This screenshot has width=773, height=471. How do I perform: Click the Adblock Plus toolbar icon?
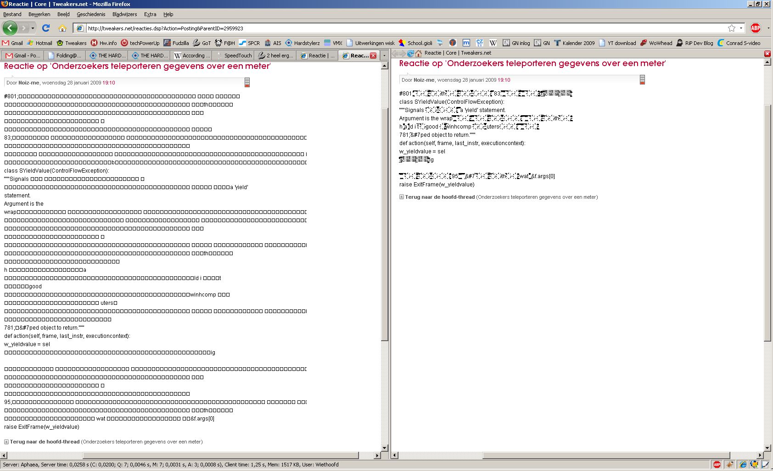(x=755, y=28)
